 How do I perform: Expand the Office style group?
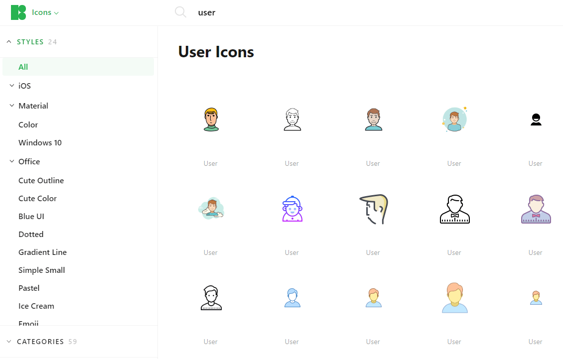pyautogui.click(x=12, y=161)
